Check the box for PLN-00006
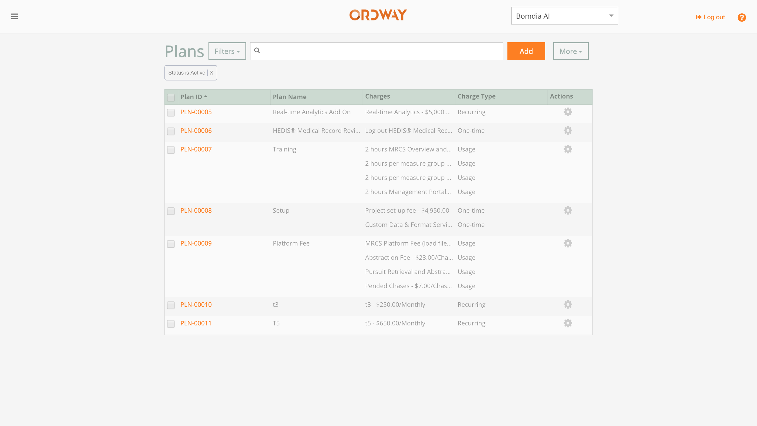Screen dimensions: 757x426 click(171, 131)
